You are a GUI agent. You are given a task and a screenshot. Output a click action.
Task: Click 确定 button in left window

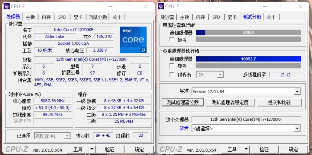click(x=139, y=149)
